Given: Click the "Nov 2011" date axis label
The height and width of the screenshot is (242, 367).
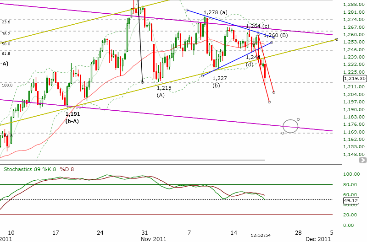Looking at the screenshot, I should [154, 239].
